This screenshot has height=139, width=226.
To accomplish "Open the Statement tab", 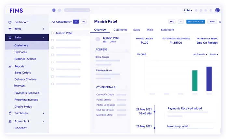I will (x=167, y=30).
